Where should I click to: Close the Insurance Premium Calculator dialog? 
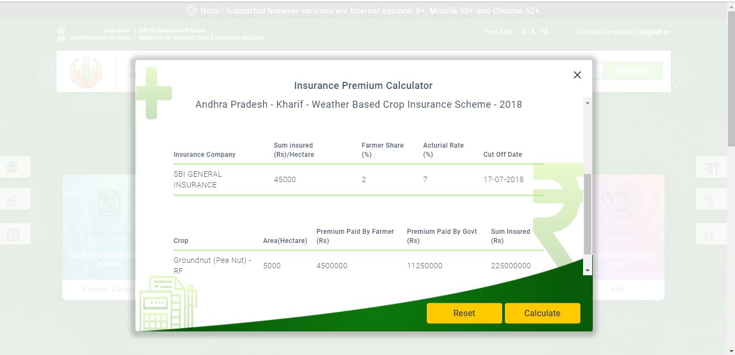[577, 75]
